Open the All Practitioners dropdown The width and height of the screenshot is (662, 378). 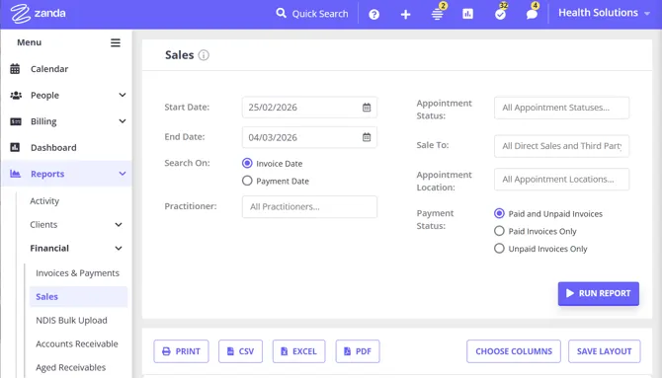pyautogui.click(x=309, y=206)
